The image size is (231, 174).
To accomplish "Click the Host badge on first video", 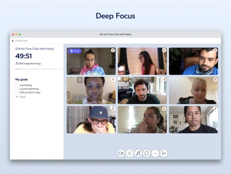I will point(75,51).
